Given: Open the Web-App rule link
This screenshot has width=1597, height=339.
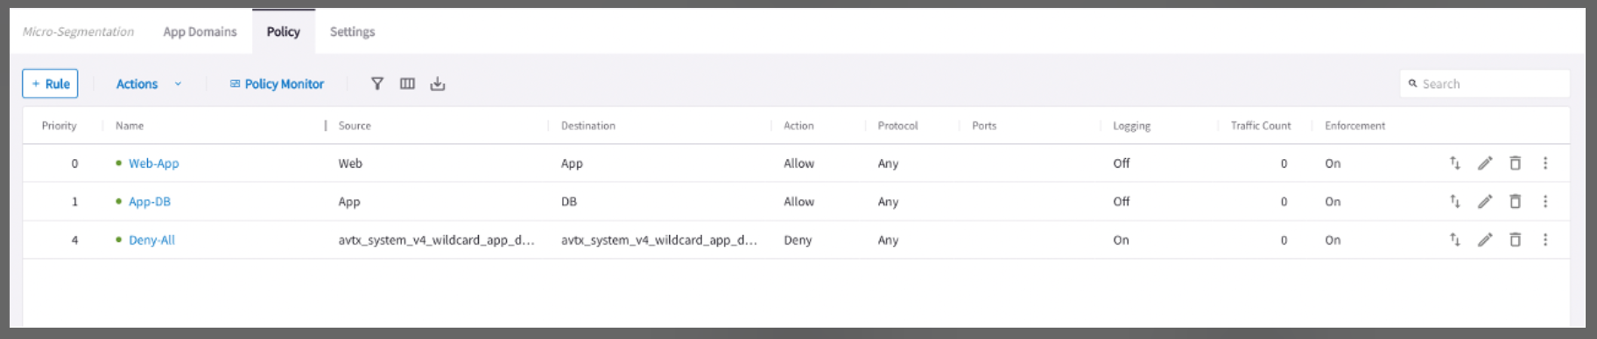Looking at the screenshot, I should click(x=153, y=163).
